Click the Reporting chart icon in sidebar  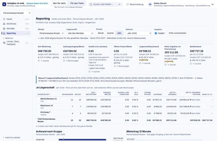tap(4, 33)
